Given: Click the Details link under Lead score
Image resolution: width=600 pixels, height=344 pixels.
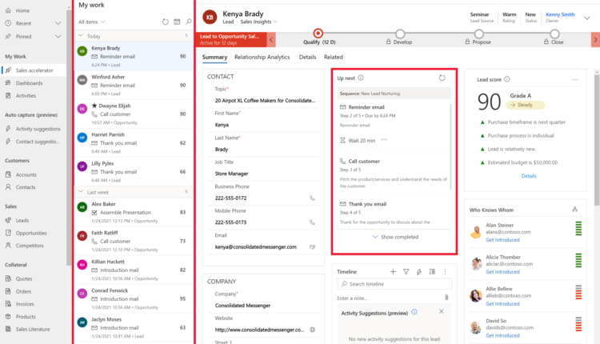Looking at the screenshot, I should click(x=529, y=176).
